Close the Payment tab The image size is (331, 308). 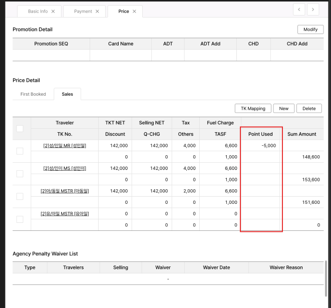pos(97,12)
